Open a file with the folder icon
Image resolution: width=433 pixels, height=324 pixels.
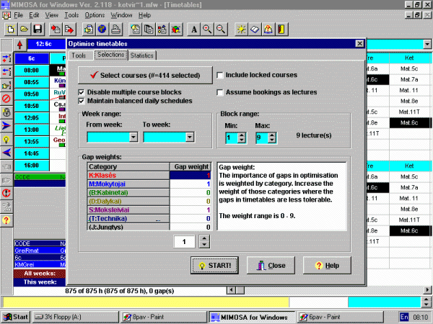coord(24,30)
